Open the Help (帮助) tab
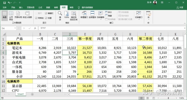The image size is (187, 100). 71,7
